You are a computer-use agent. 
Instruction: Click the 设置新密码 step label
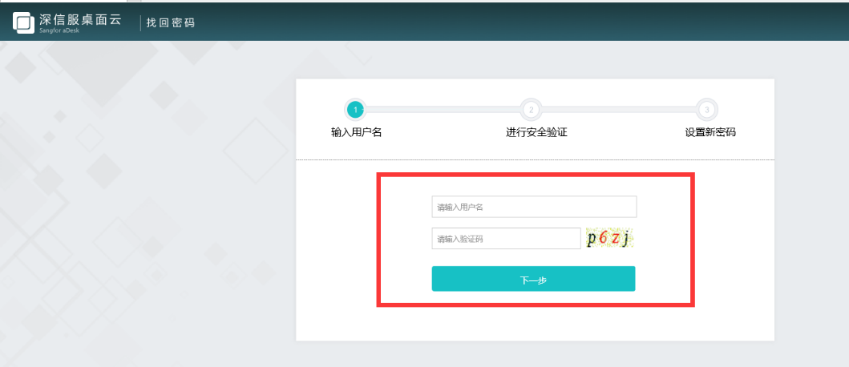point(710,132)
